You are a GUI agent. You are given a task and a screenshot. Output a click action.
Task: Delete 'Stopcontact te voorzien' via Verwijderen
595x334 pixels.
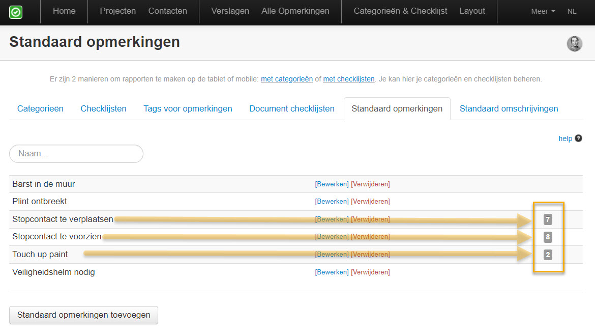pos(370,236)
